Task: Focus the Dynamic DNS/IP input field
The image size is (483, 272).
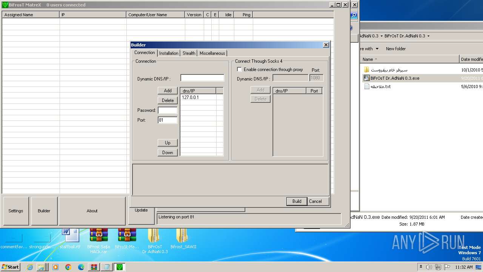Action: point(202,78)
